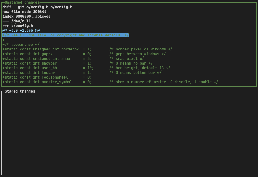The height and width of the screenshot is (177, 258).
Task: Click the "border pixel of windows" comment
Action: [141, 49]
